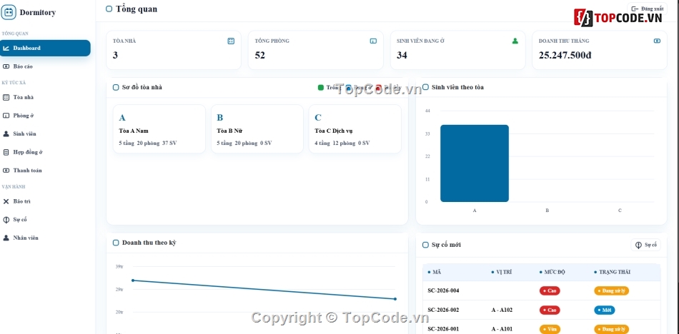Open Sự cố button in incidents panel
The height and width of the screenshot is (334, 679).
point(645,245)
